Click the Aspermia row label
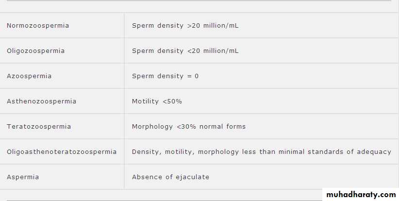Screen dimensions: 399x201 tap(23, 177)
